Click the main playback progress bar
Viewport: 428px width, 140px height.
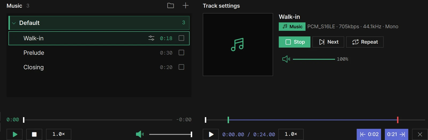click(98, 120)
